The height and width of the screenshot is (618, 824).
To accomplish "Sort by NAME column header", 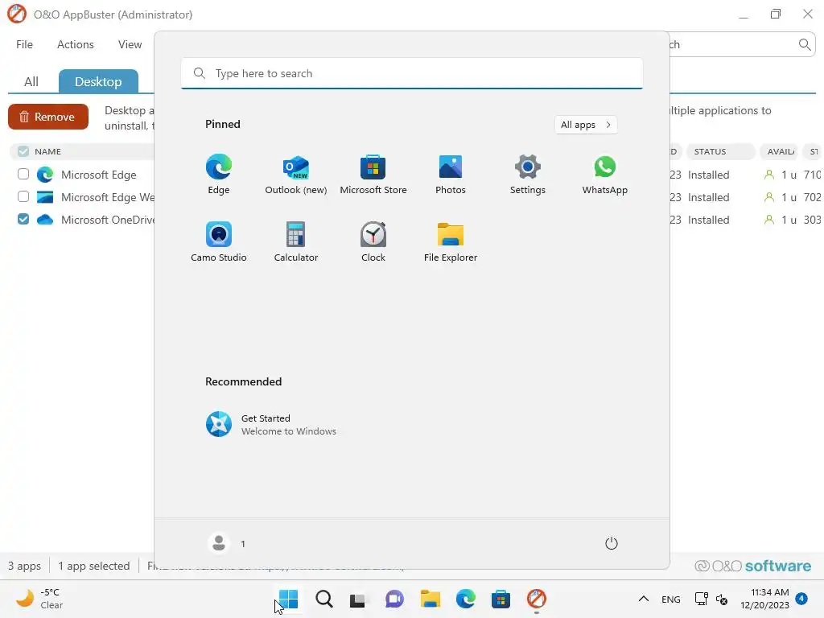I will click(47, 151).
